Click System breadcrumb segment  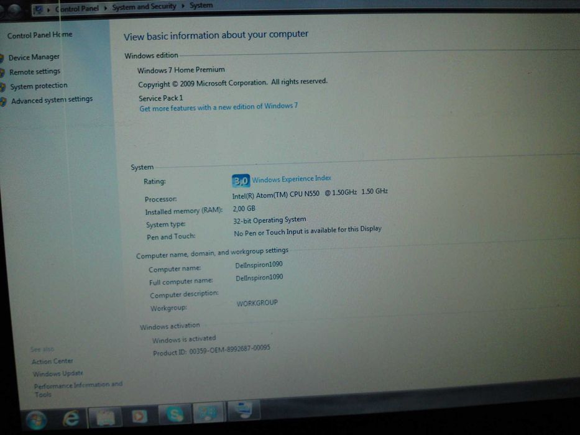pyautogui.click(x=201, y=6)
